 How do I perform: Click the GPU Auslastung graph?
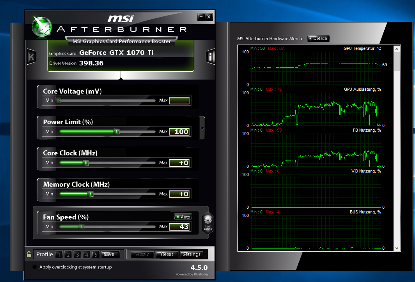pos(316,109)
